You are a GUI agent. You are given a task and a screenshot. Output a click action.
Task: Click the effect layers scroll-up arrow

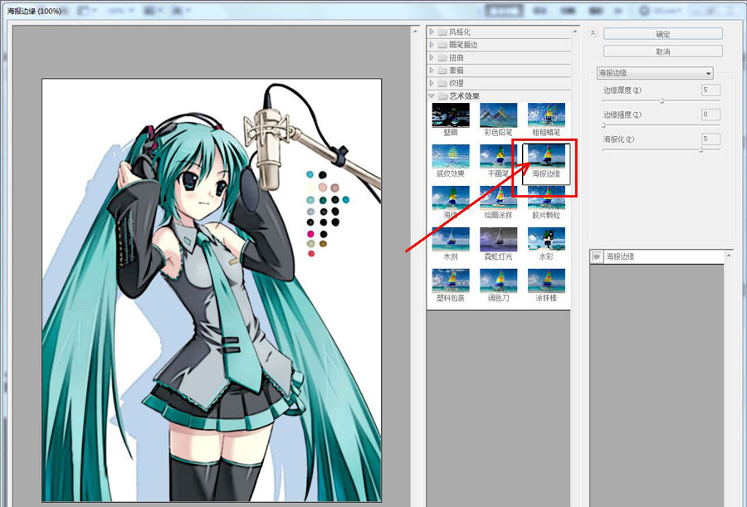729,256
